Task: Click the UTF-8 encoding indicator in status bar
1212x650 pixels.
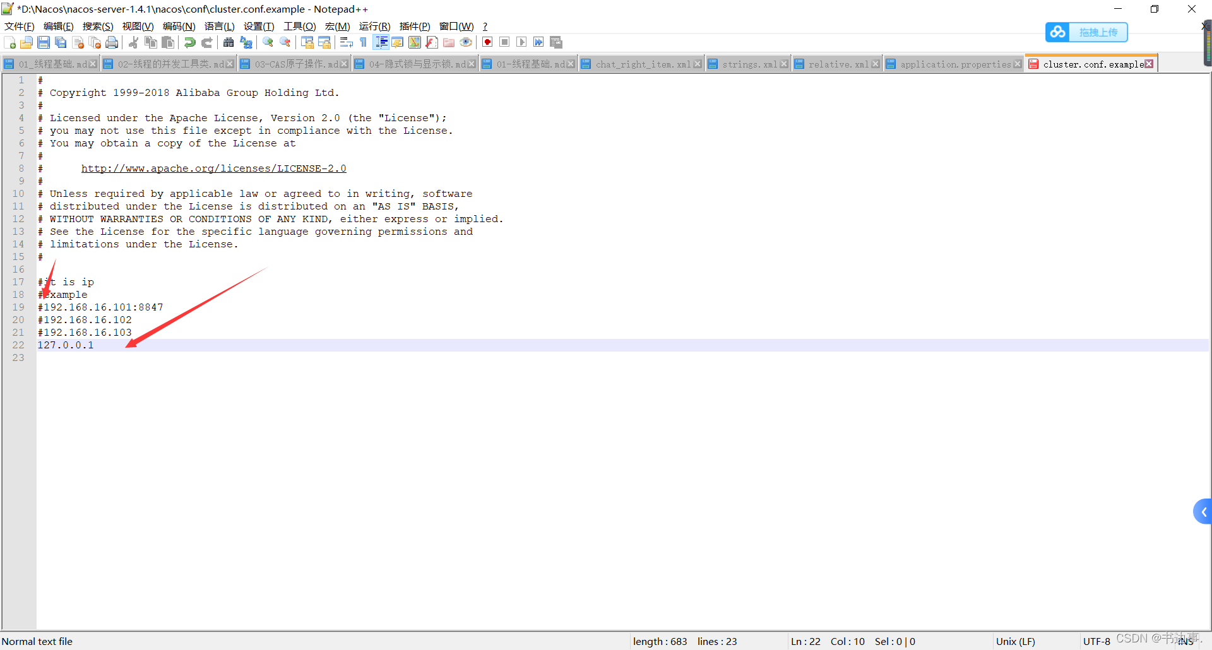Action: 1096,641
